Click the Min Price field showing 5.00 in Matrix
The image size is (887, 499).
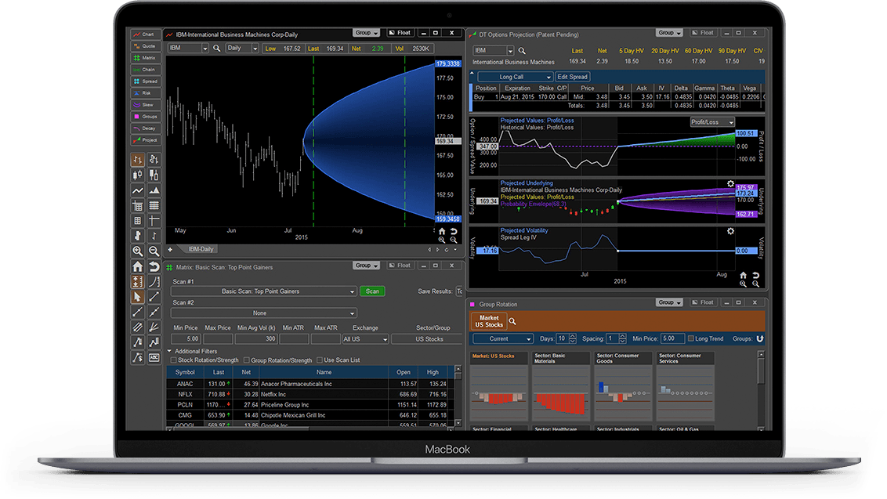(186, 339)
